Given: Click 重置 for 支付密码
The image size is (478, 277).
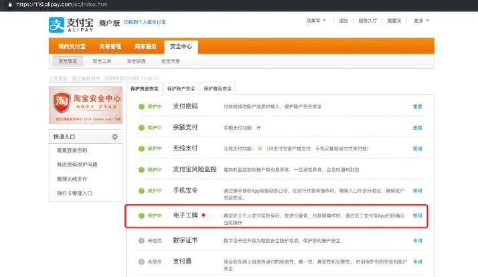Looking at the screenshot, I should [x=417, y=106].
